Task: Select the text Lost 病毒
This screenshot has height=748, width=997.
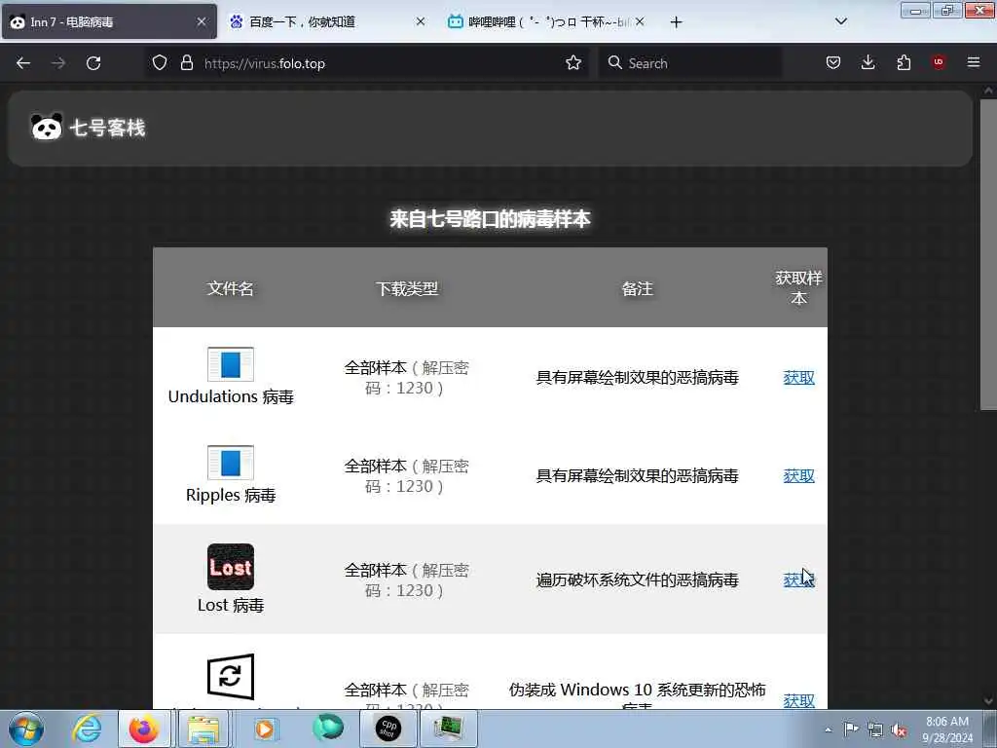Action: [x=231, y=605]
